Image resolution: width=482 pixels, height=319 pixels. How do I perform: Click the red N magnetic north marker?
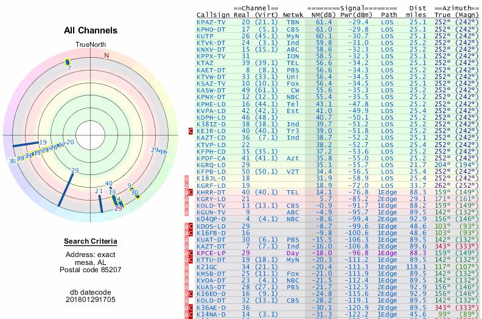pos(107,55)
